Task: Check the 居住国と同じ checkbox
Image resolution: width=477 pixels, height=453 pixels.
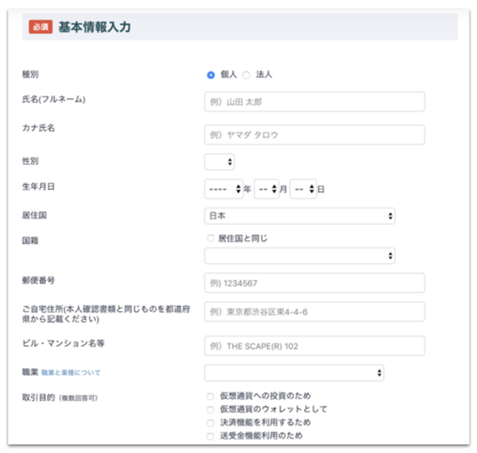Action: (x=210, y=237)
